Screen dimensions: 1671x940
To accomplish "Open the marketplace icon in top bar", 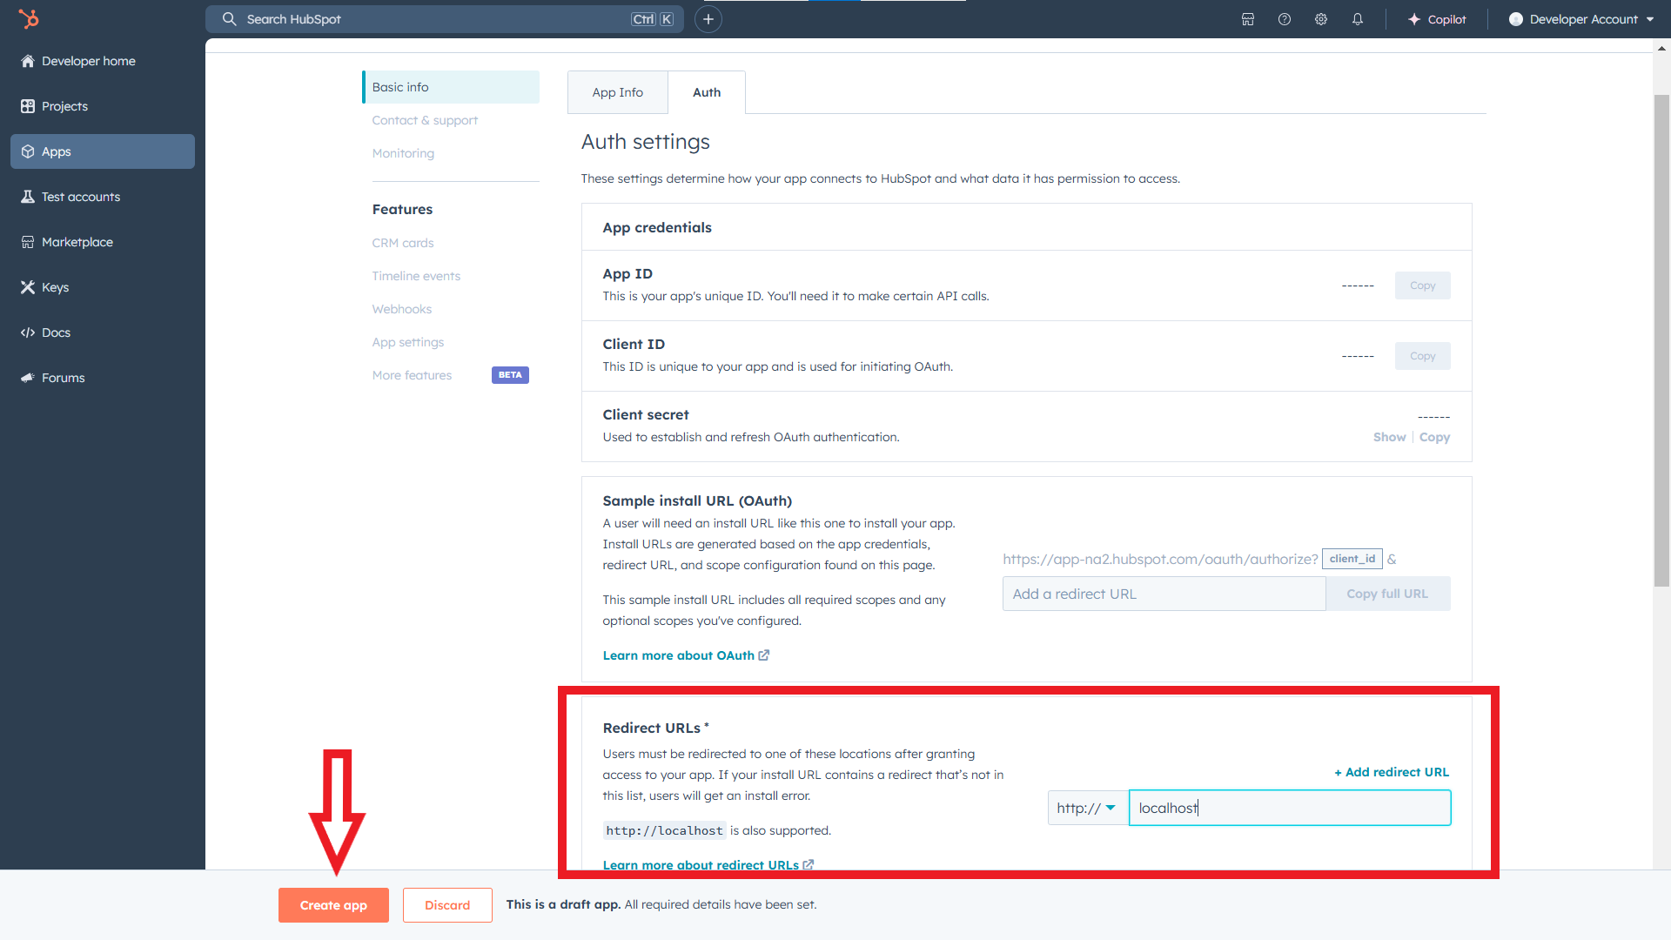I will point(1247,19).
